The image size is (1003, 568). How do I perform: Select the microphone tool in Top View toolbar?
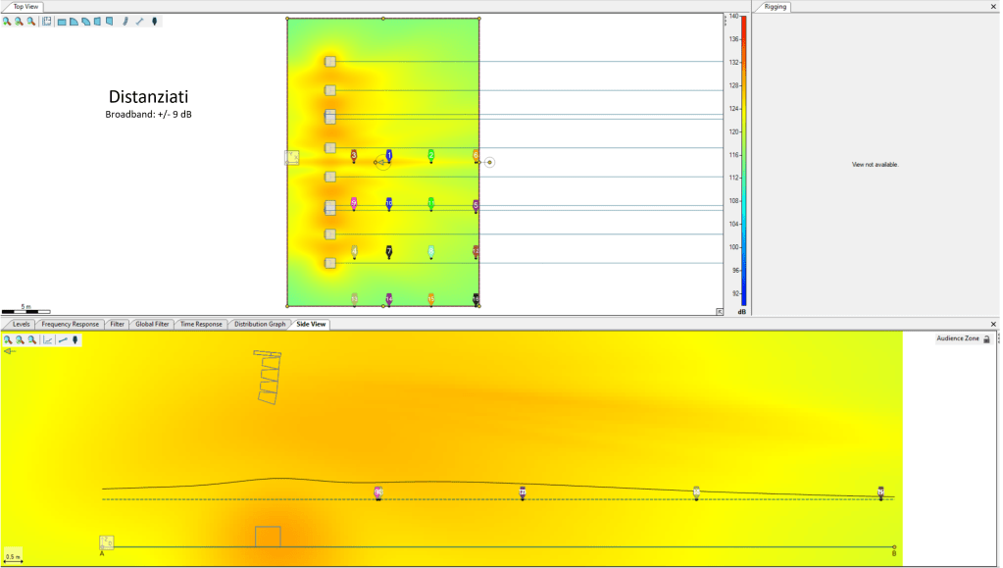point(154,21)
